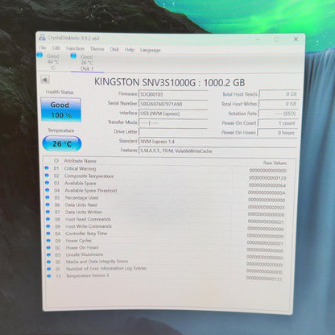Click the Temperature Sensor 2 status dot

tap(49, 275)
